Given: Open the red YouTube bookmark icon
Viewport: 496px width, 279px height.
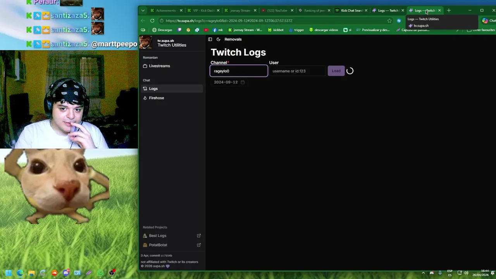Looking at the screenshot, I should coord(206,30).
